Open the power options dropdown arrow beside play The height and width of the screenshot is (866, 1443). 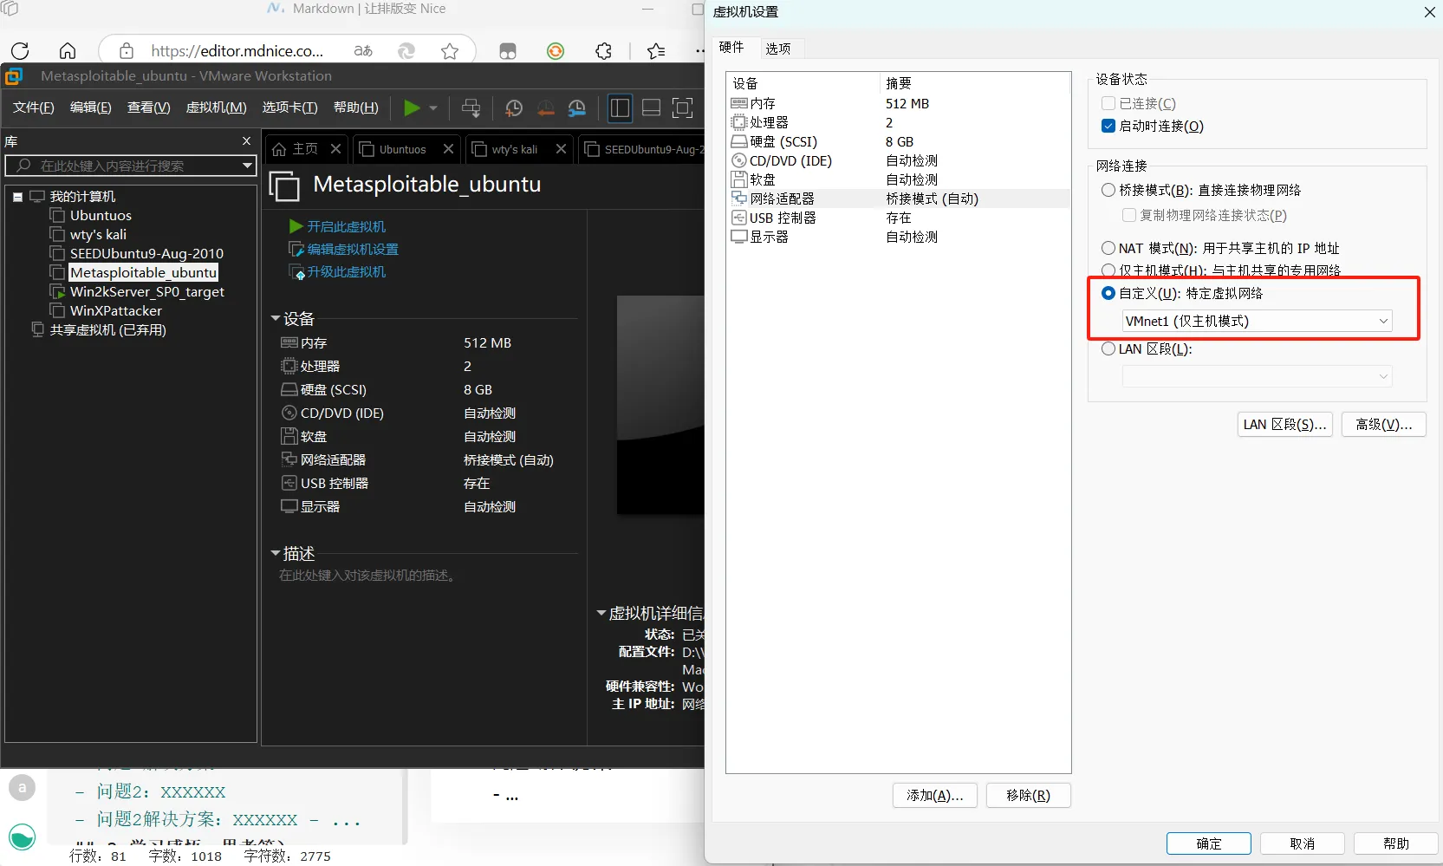(433, 108)
